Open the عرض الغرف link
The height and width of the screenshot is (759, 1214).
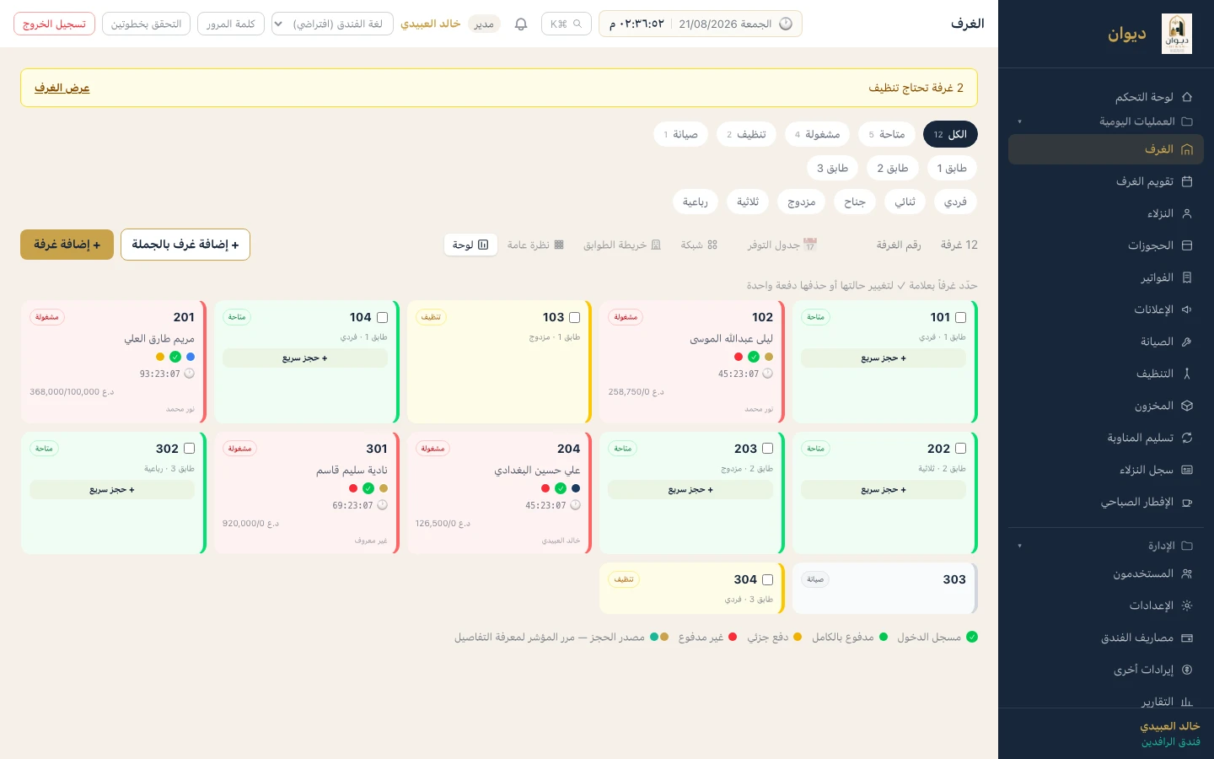click(x=62, y=88)
